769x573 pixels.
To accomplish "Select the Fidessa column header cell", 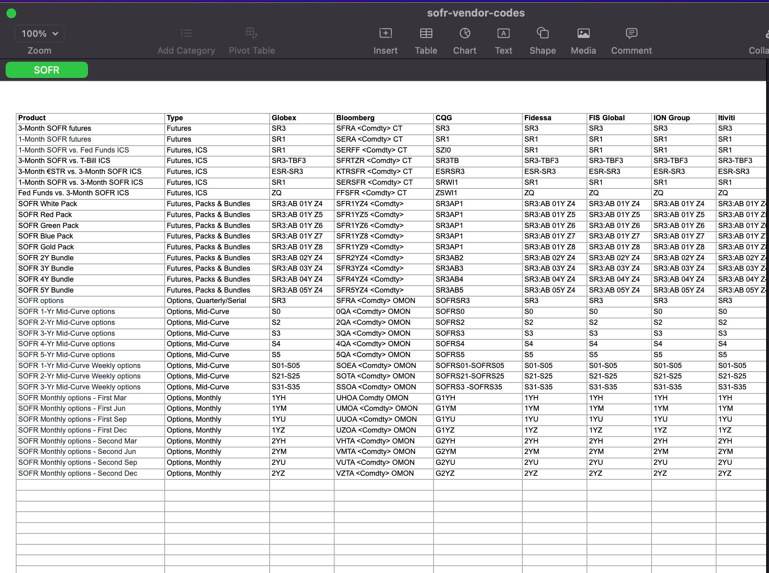I will coord(555,118).
